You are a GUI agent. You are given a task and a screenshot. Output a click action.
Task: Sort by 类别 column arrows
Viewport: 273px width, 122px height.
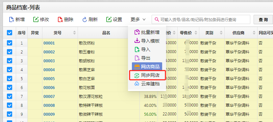click(x=221, y=33)
